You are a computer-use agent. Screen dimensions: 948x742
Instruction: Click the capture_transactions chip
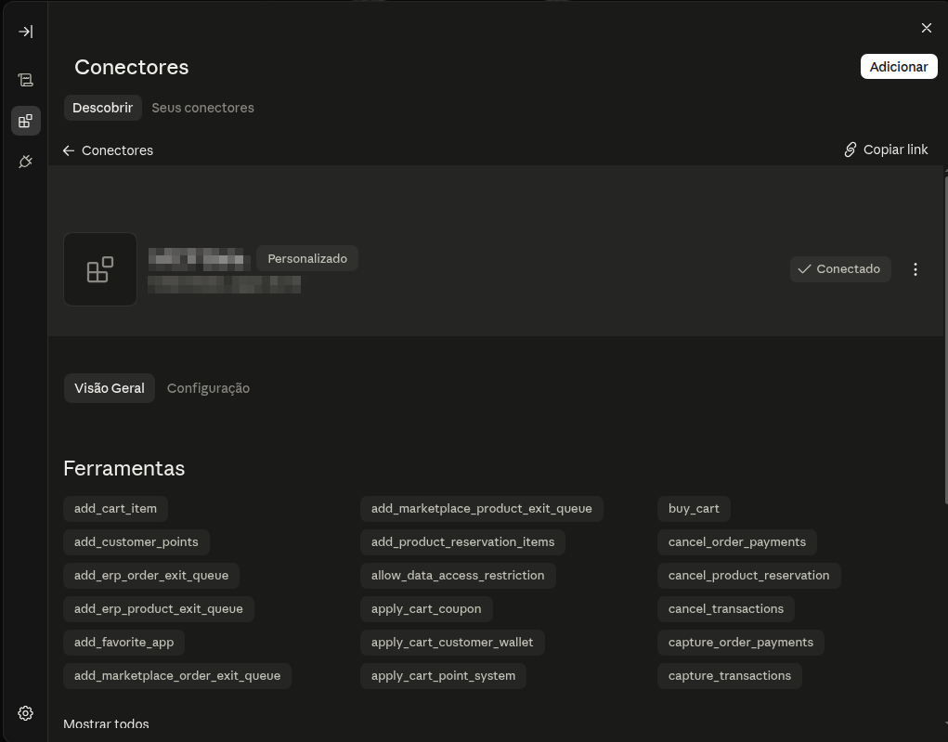click(x=729, y=676)
